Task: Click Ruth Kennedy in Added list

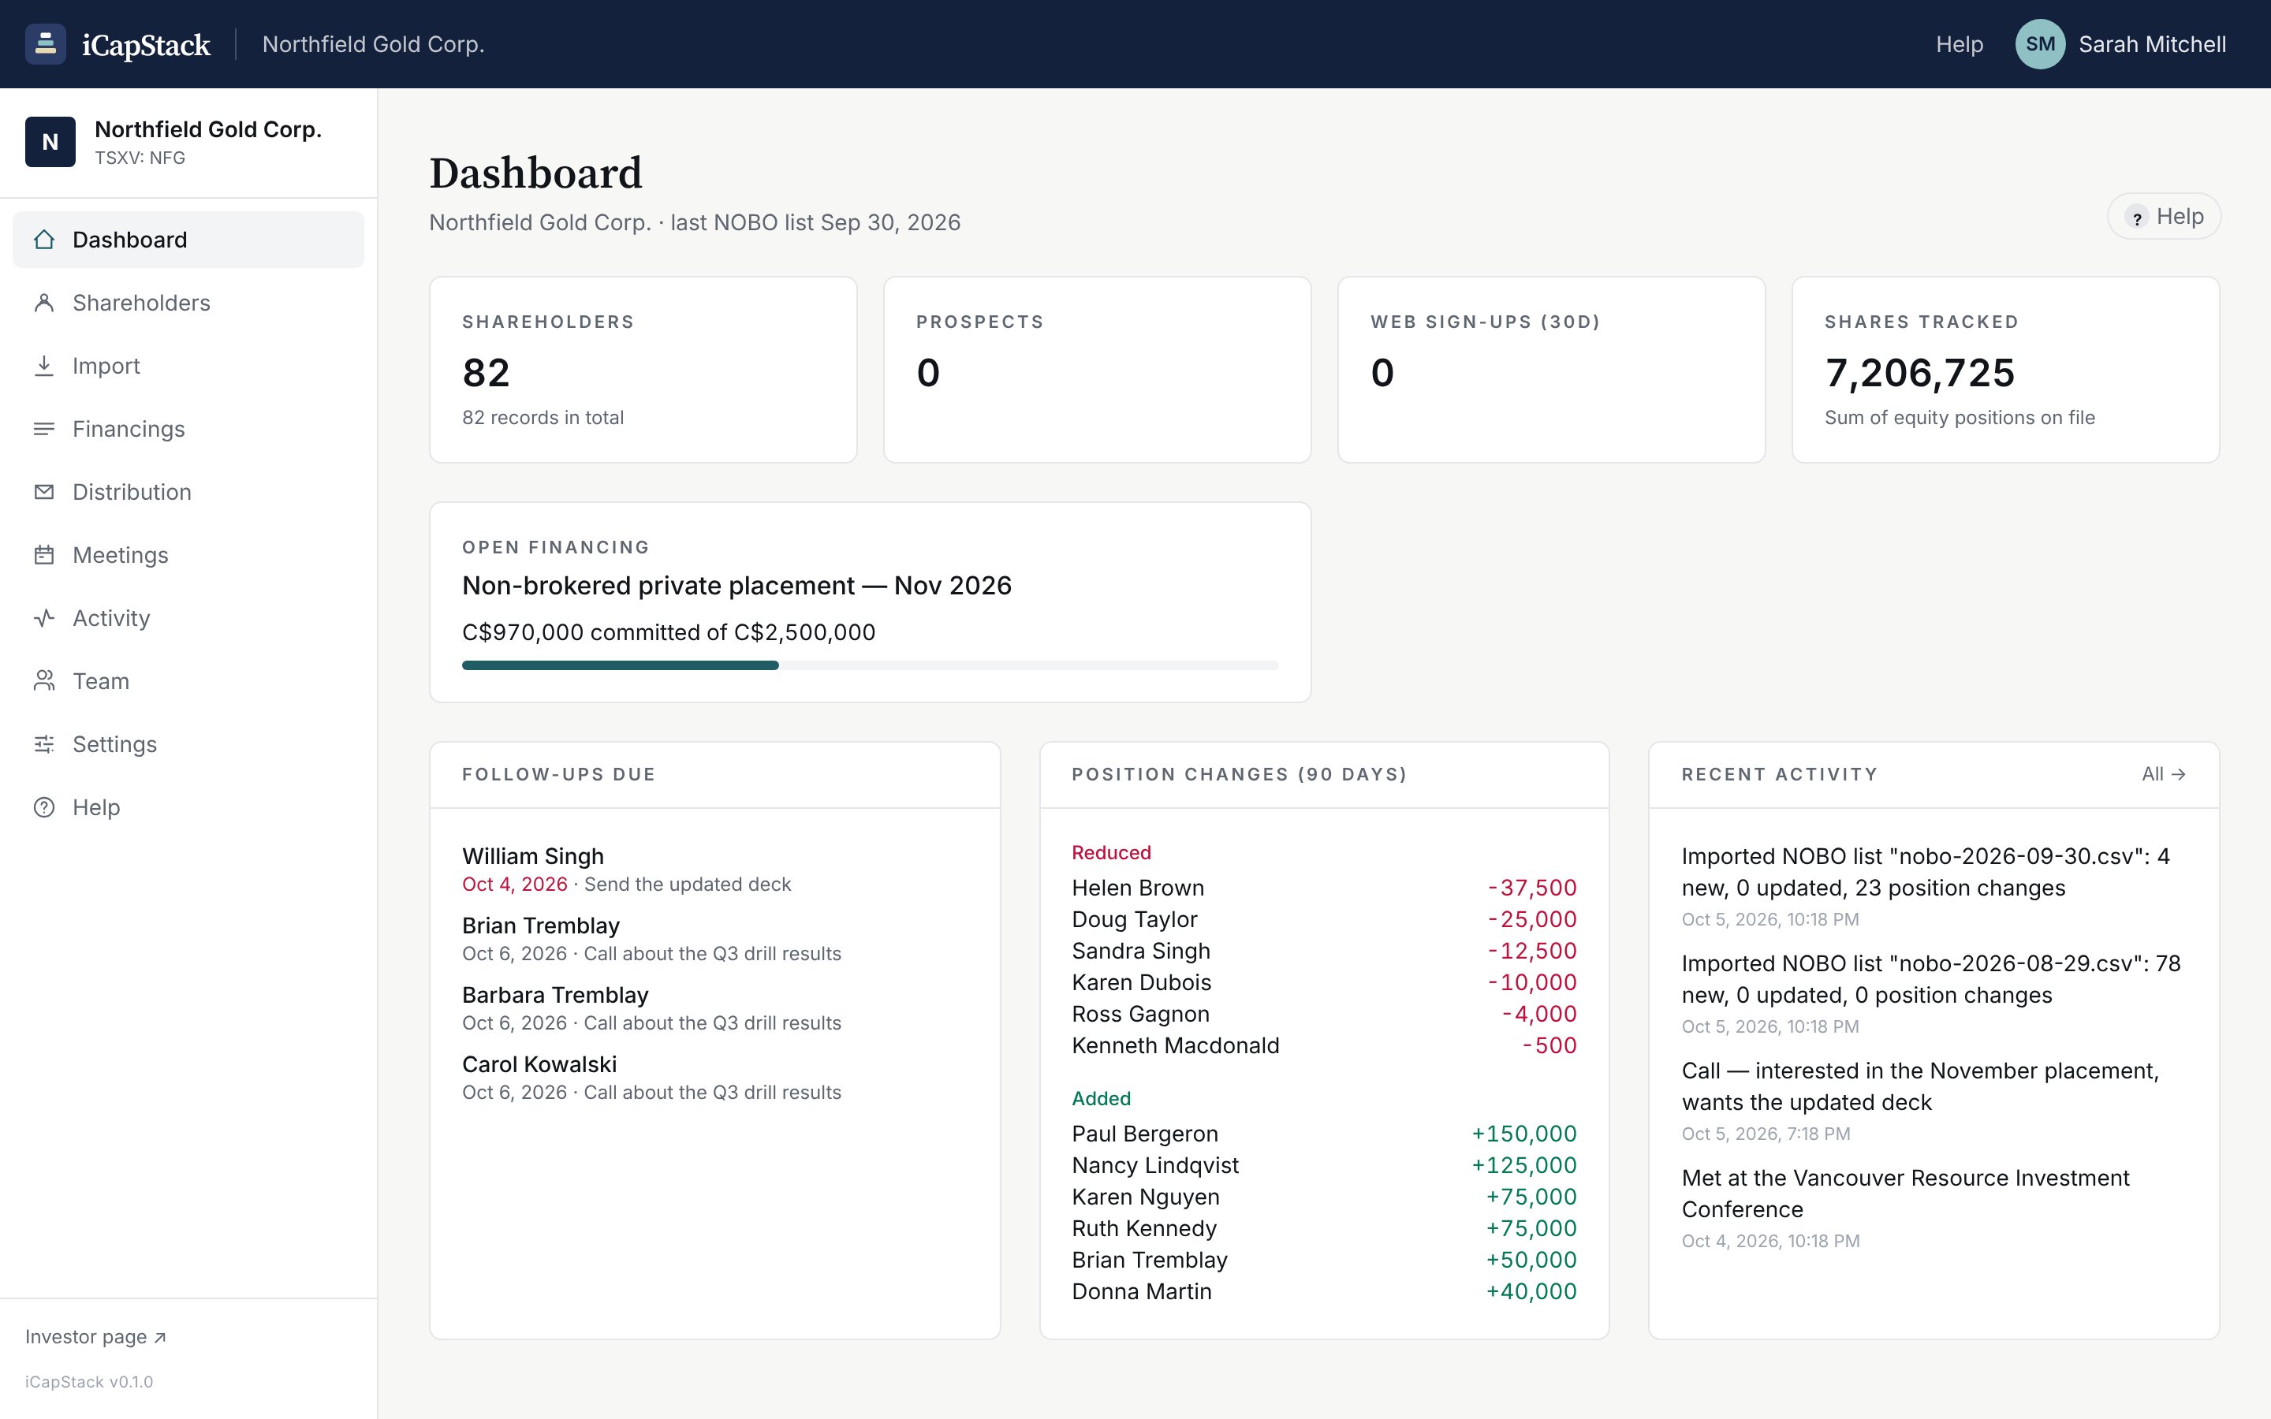Action: tap(1144, 1228)
